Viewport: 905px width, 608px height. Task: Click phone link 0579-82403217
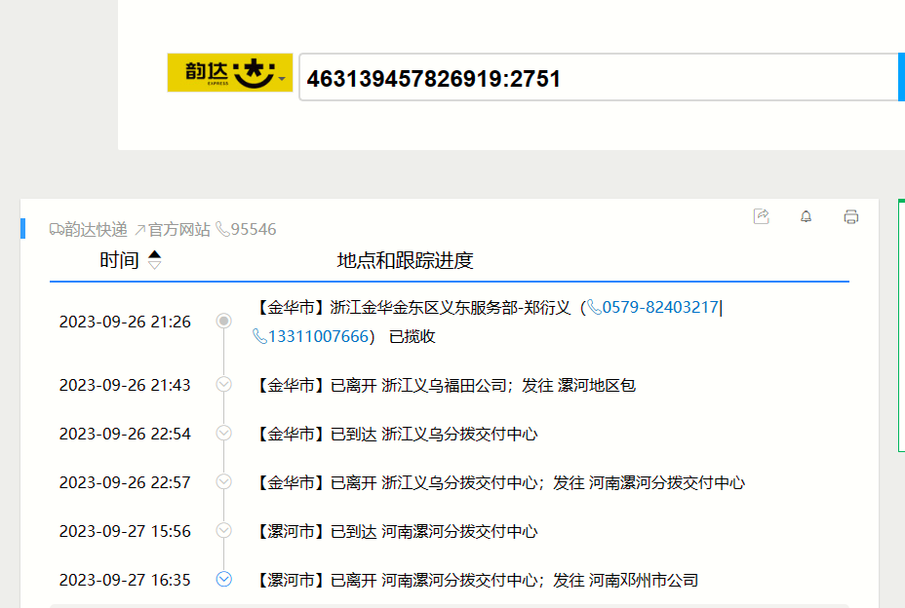(x=652, y=307)
